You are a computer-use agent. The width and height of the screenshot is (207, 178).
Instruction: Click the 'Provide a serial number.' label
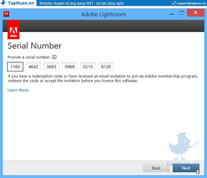[29, 57]
